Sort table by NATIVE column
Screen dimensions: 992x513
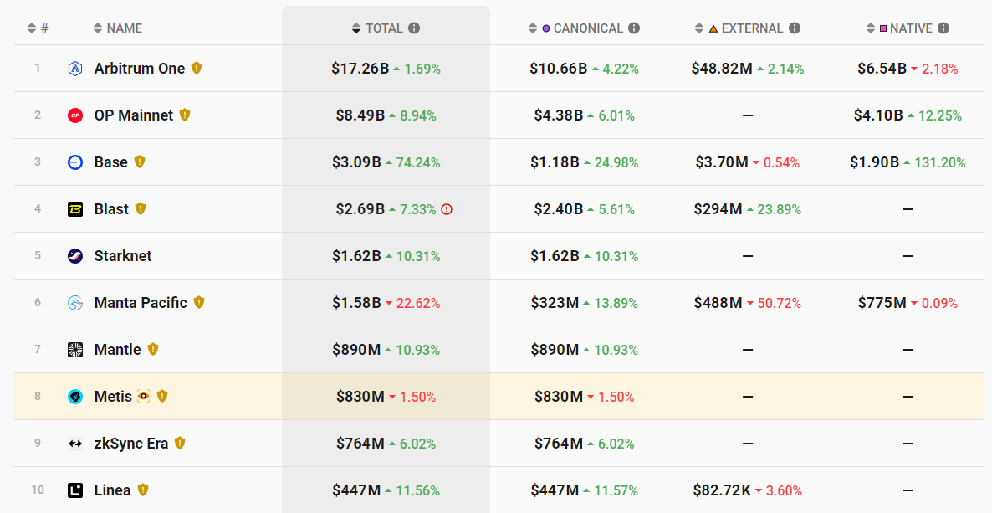[900, 28]
